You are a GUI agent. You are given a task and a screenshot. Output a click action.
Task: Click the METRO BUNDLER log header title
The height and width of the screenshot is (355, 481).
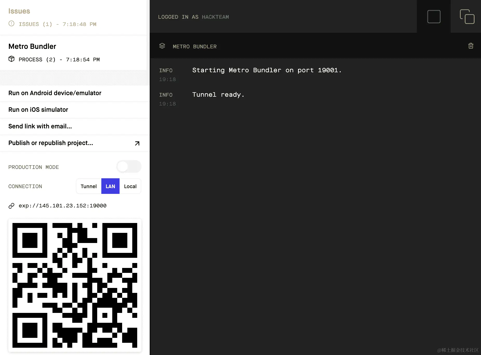(x=195, y=47)
